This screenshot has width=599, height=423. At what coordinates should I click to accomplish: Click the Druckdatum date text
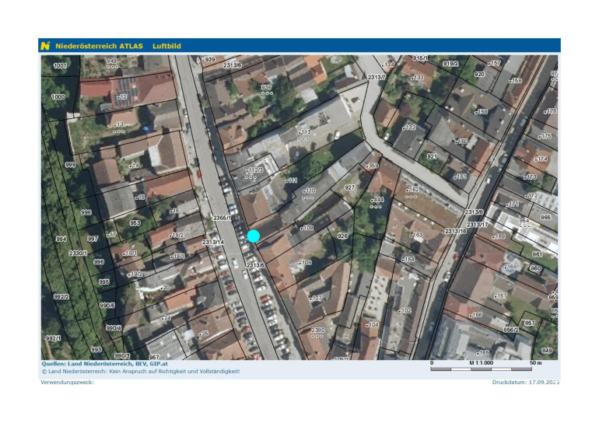click(x=525, y=383)
